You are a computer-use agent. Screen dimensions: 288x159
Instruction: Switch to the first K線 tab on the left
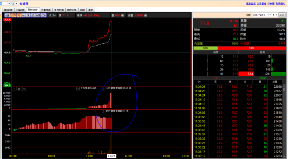click(x=8, y=10)
